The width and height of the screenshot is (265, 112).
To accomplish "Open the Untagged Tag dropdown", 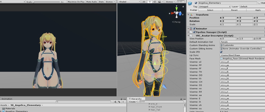I will point(215,6).
